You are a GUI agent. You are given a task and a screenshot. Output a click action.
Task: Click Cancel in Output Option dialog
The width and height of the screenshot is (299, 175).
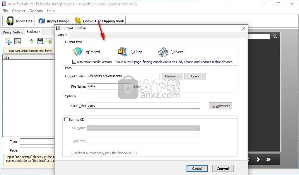pos(197,169)
